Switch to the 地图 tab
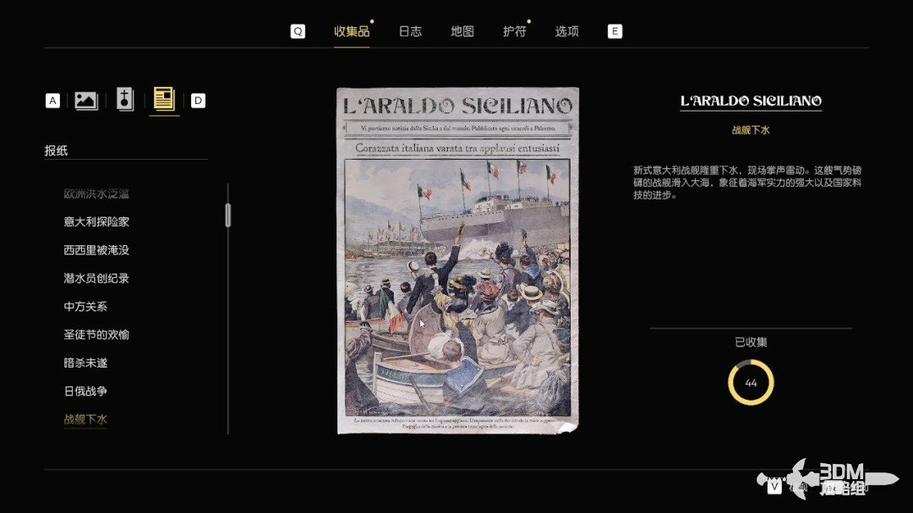This screenshot has width=913, height=513. tap(462, 31)
